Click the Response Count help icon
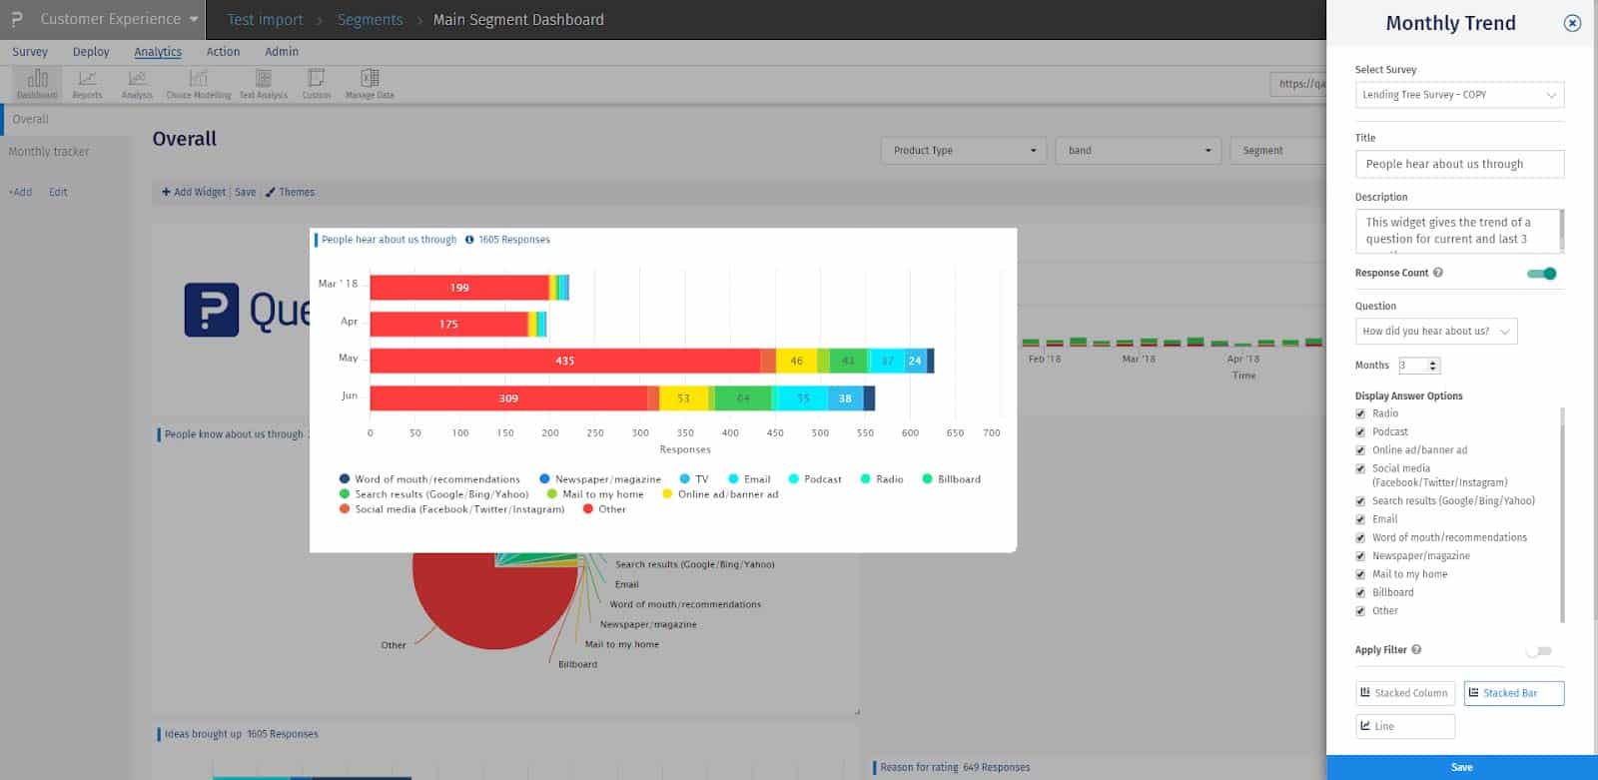This screenshot has width=1598, height=780. [1438, 273]
